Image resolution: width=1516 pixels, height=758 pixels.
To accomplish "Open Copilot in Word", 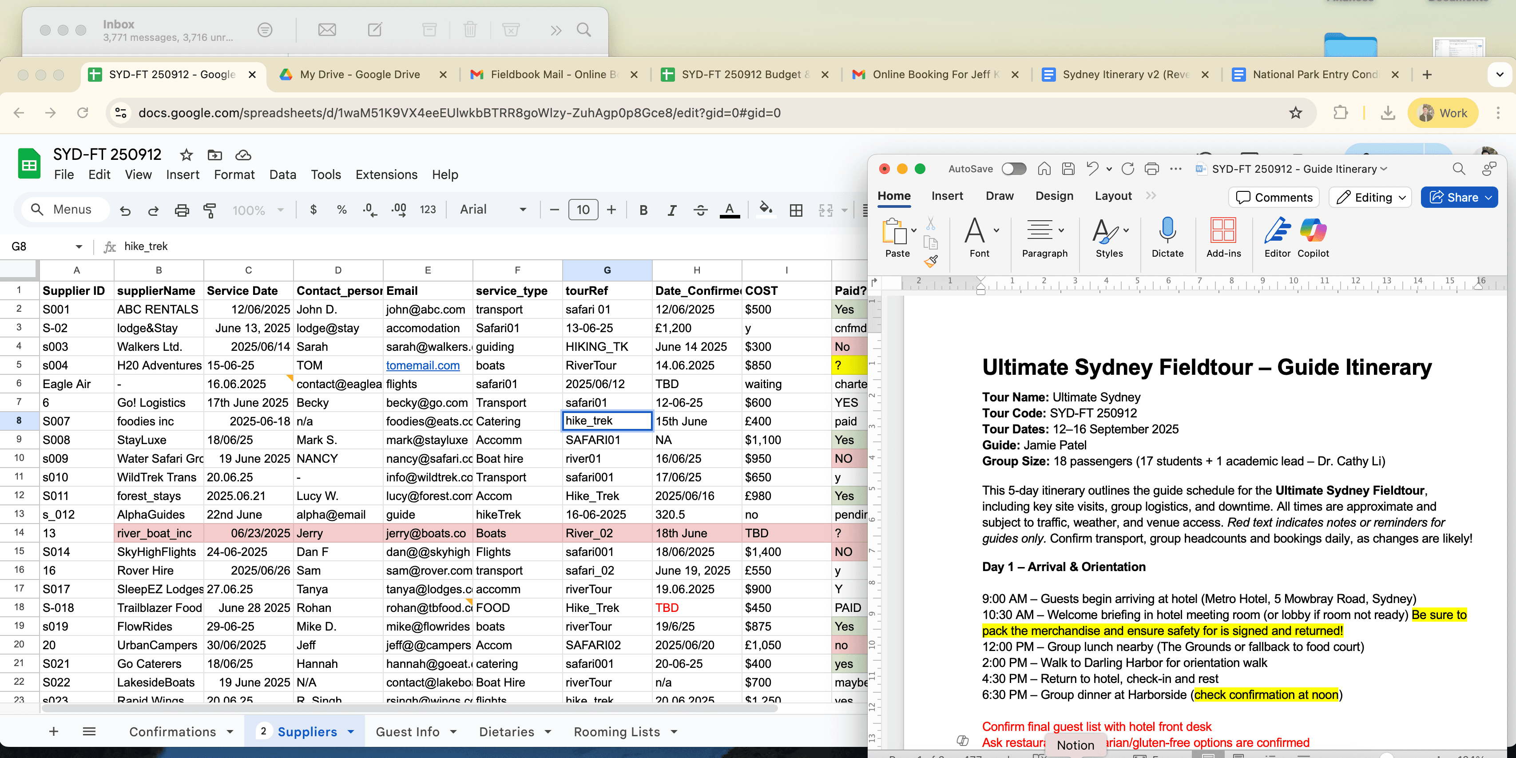I will 1314,237.
